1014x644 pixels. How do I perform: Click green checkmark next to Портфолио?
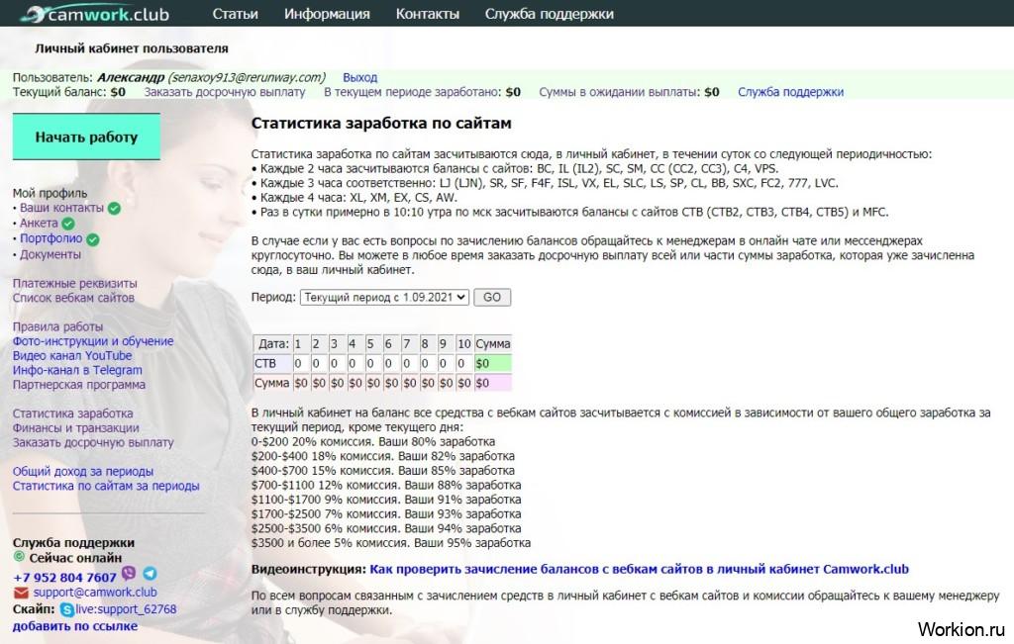tap(93, 239)
